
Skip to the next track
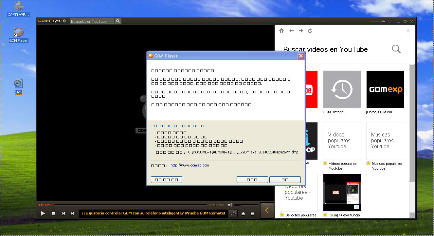(x=72, y=213)
